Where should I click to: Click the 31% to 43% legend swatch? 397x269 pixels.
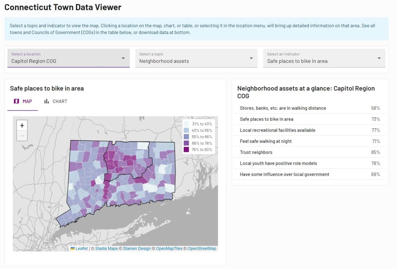(x=186, y=124)
